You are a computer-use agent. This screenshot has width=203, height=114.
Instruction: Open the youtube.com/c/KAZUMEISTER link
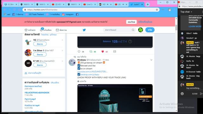(92, 72)
